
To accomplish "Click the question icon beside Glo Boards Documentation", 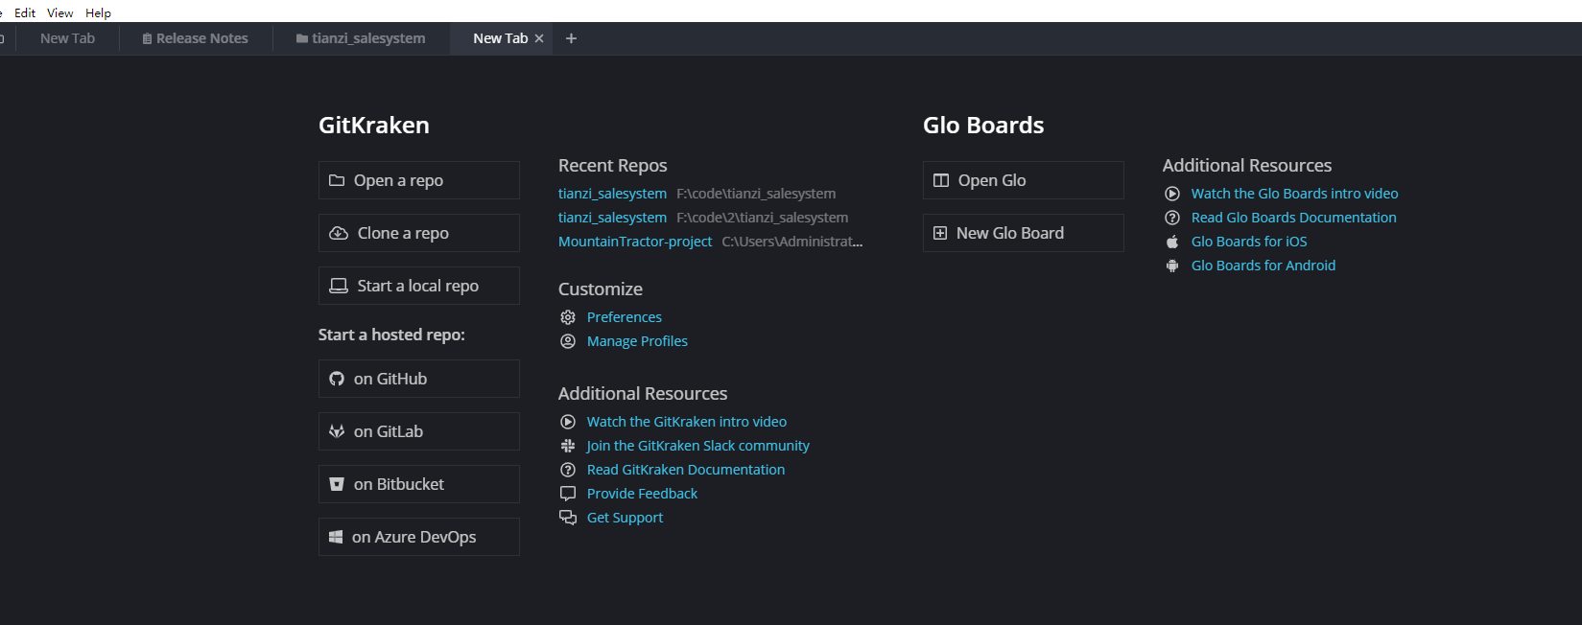I will [x=1172, y=218].
